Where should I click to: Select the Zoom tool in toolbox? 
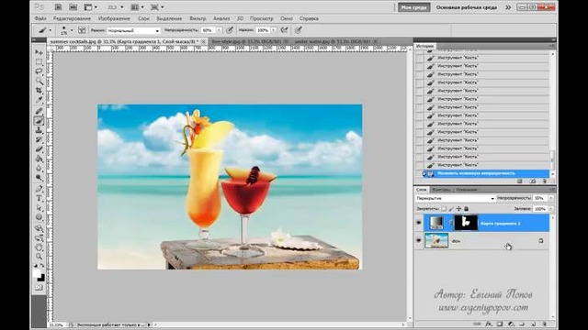(39, 257)
